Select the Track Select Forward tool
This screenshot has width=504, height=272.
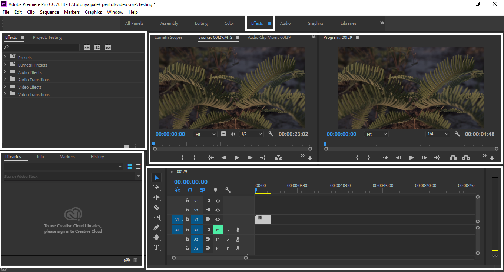(x=156, y=187)
